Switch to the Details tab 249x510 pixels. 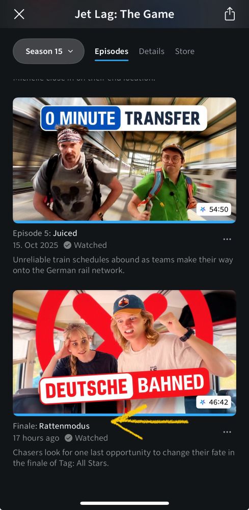click(152, 52)
